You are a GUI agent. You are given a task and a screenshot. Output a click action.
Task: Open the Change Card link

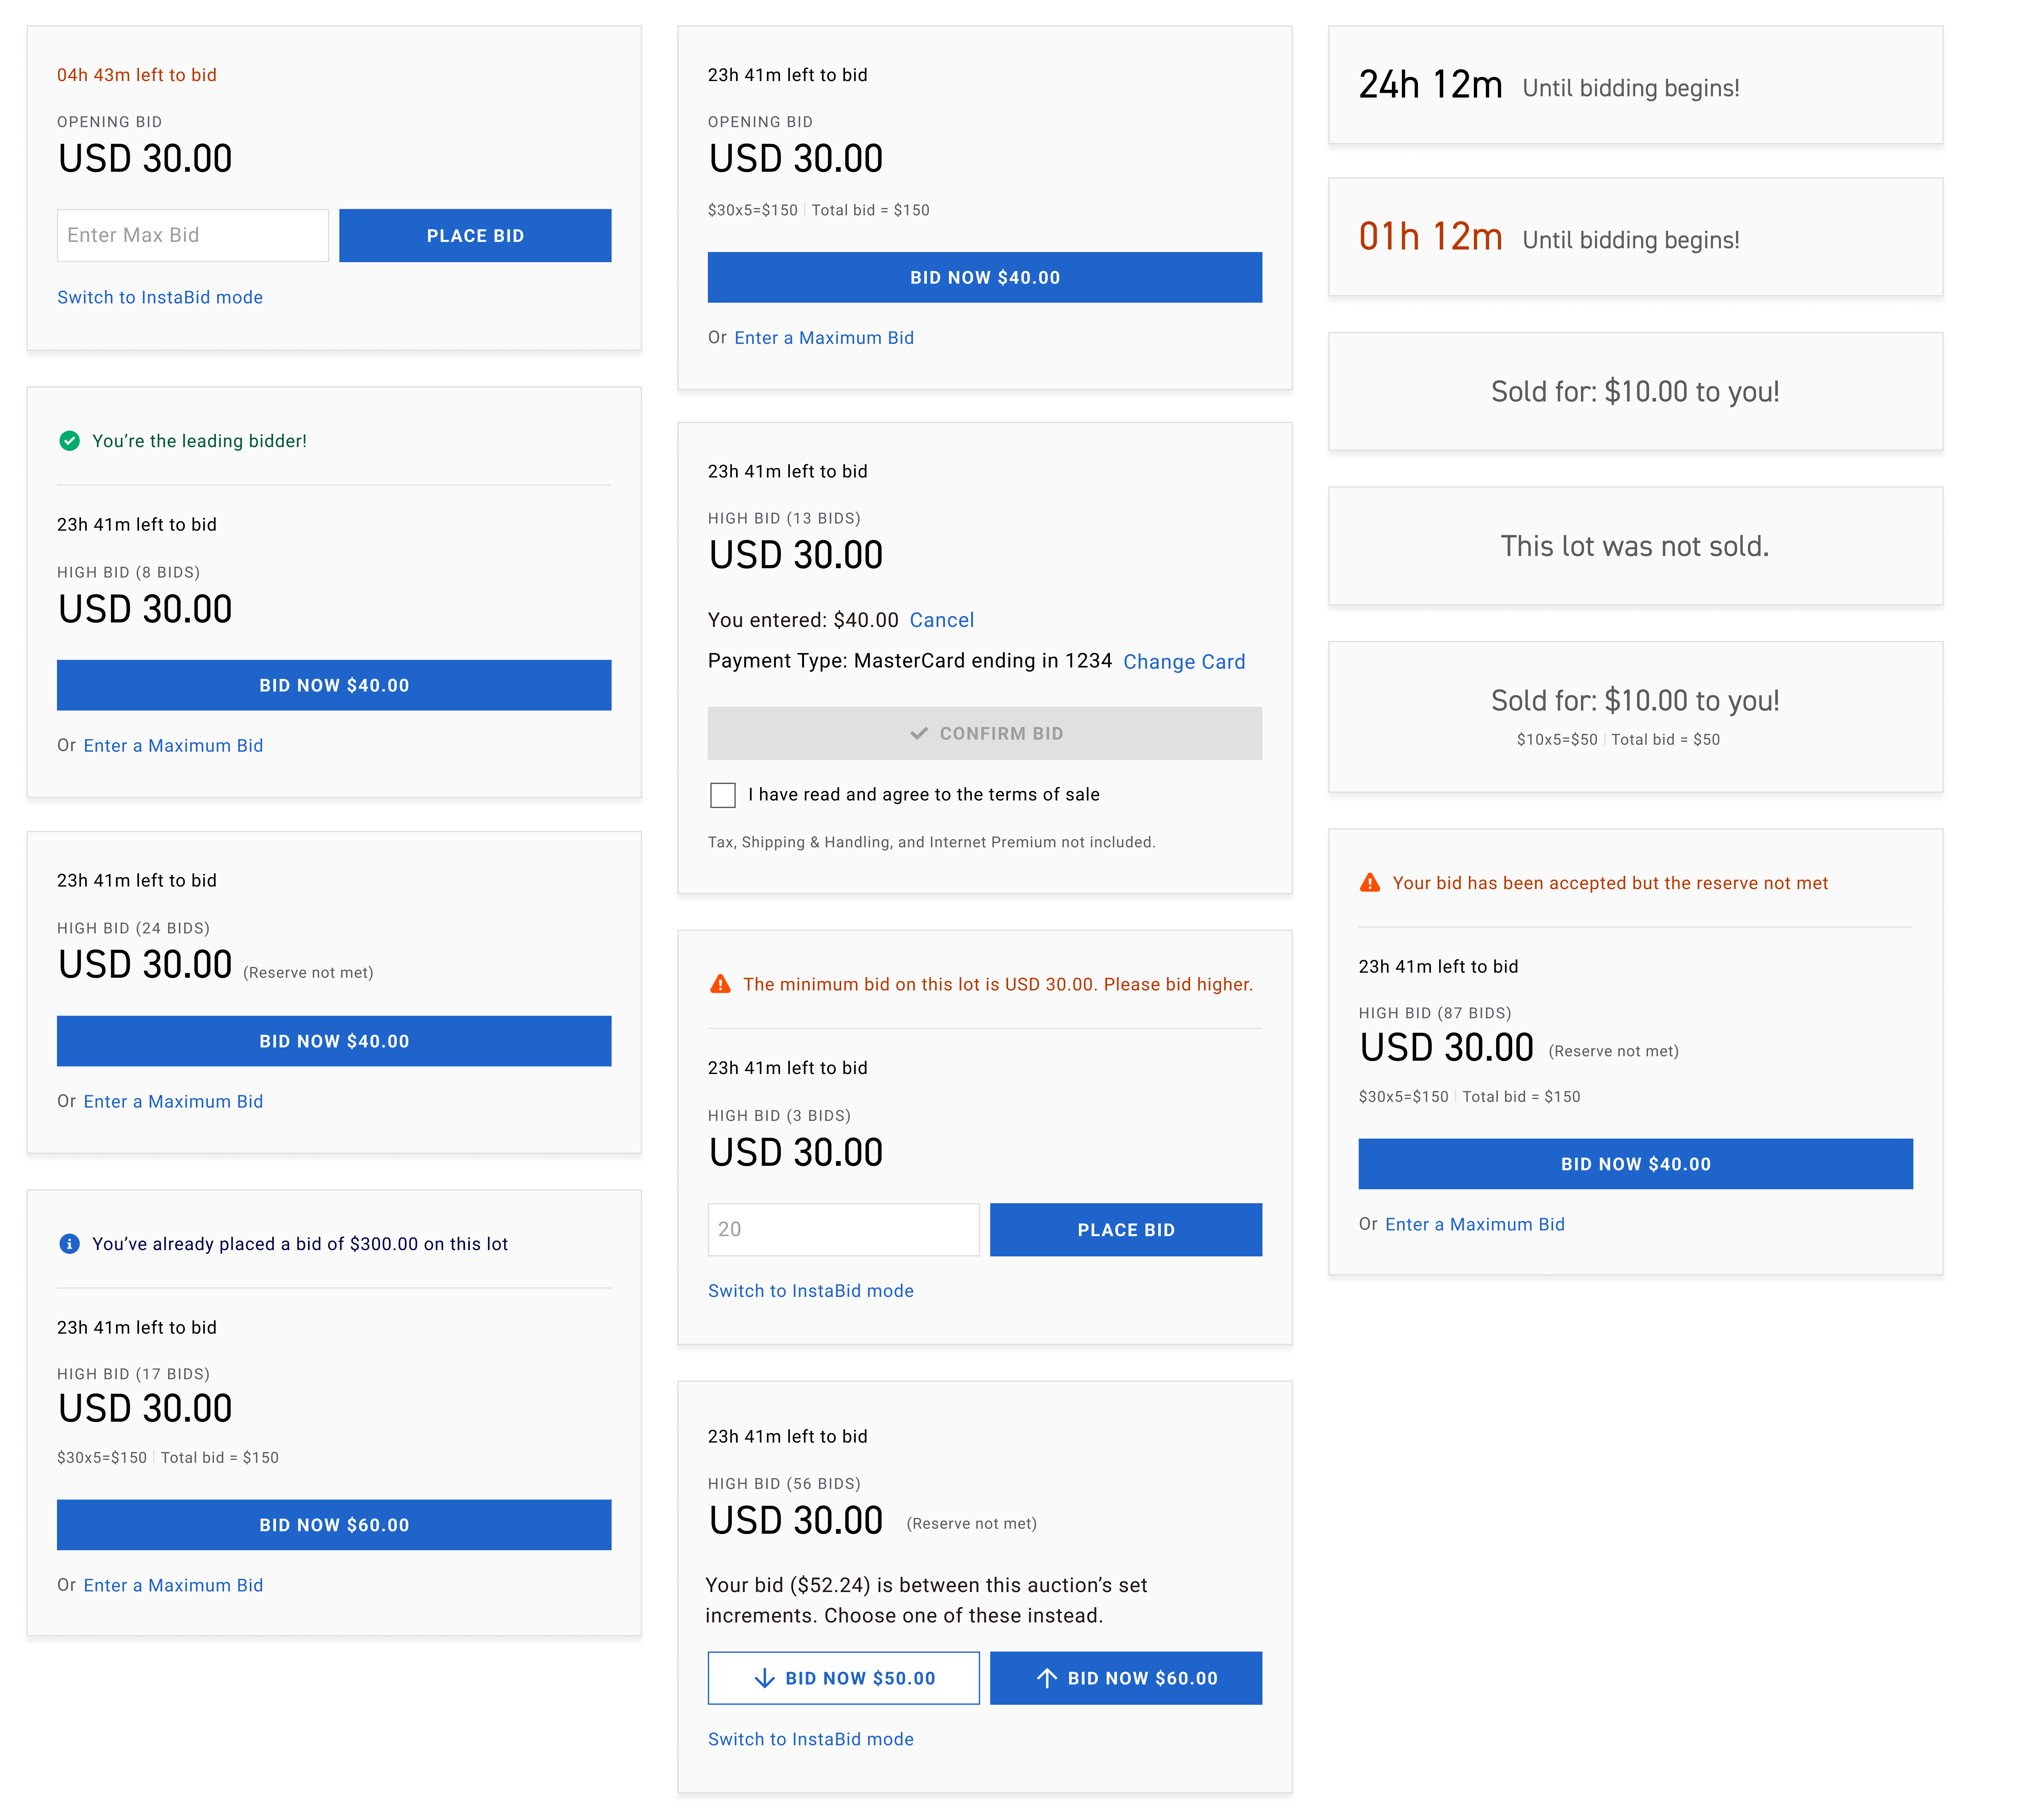coord(1184,662)
